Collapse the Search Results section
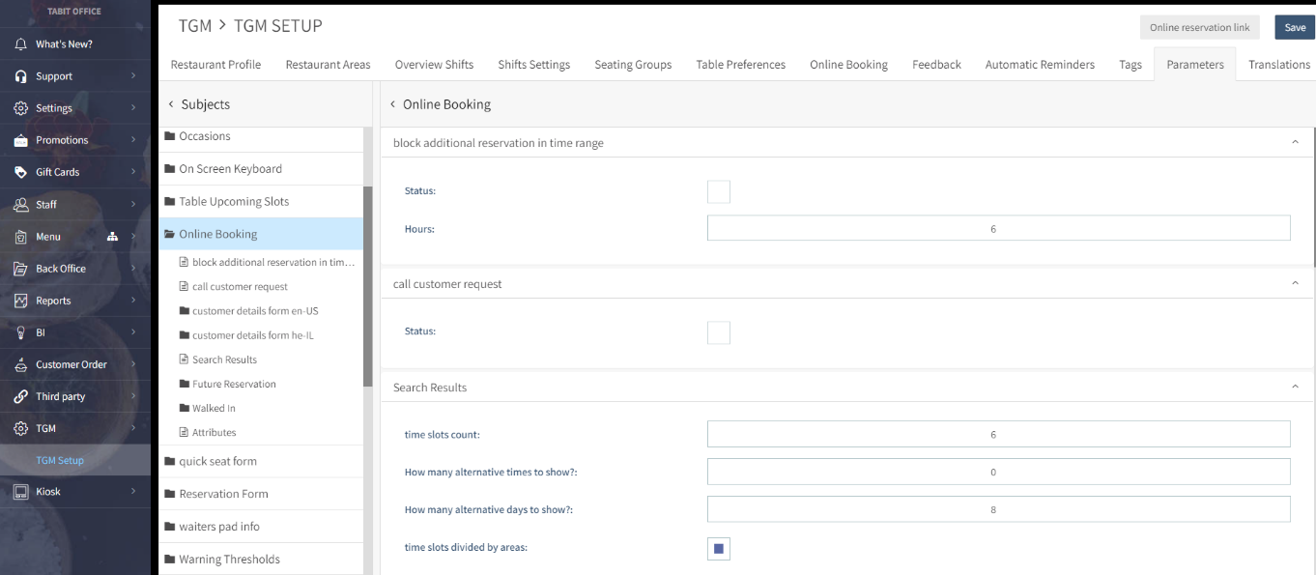Screen dimensions: 1316x575 [1295, 388]
